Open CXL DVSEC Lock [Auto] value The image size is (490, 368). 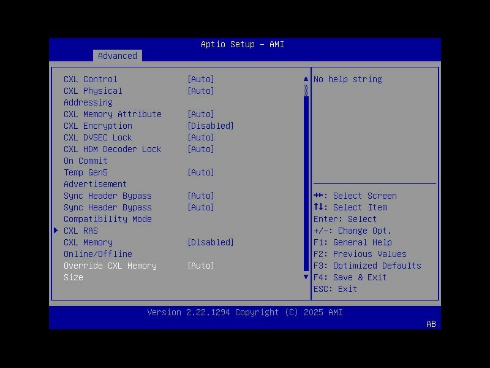(x=201, y=137)
